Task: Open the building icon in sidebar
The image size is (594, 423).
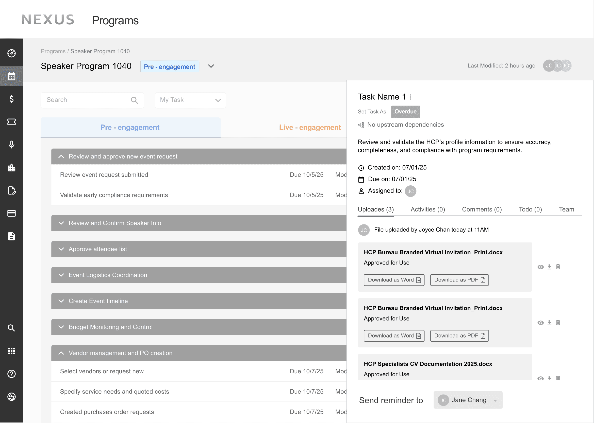Action: pyautogui.click(x=11, y=167)
